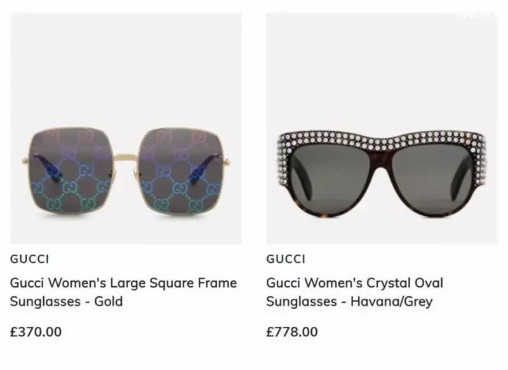Click the GUCCI brand label above Square Frame title

coord(29,259)
